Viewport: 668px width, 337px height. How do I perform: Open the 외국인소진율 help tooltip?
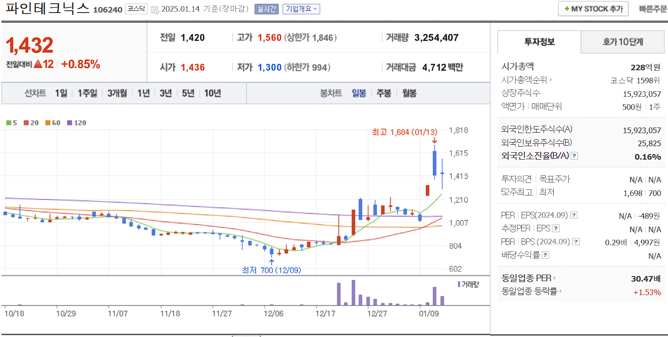click(x=575, y=156)
